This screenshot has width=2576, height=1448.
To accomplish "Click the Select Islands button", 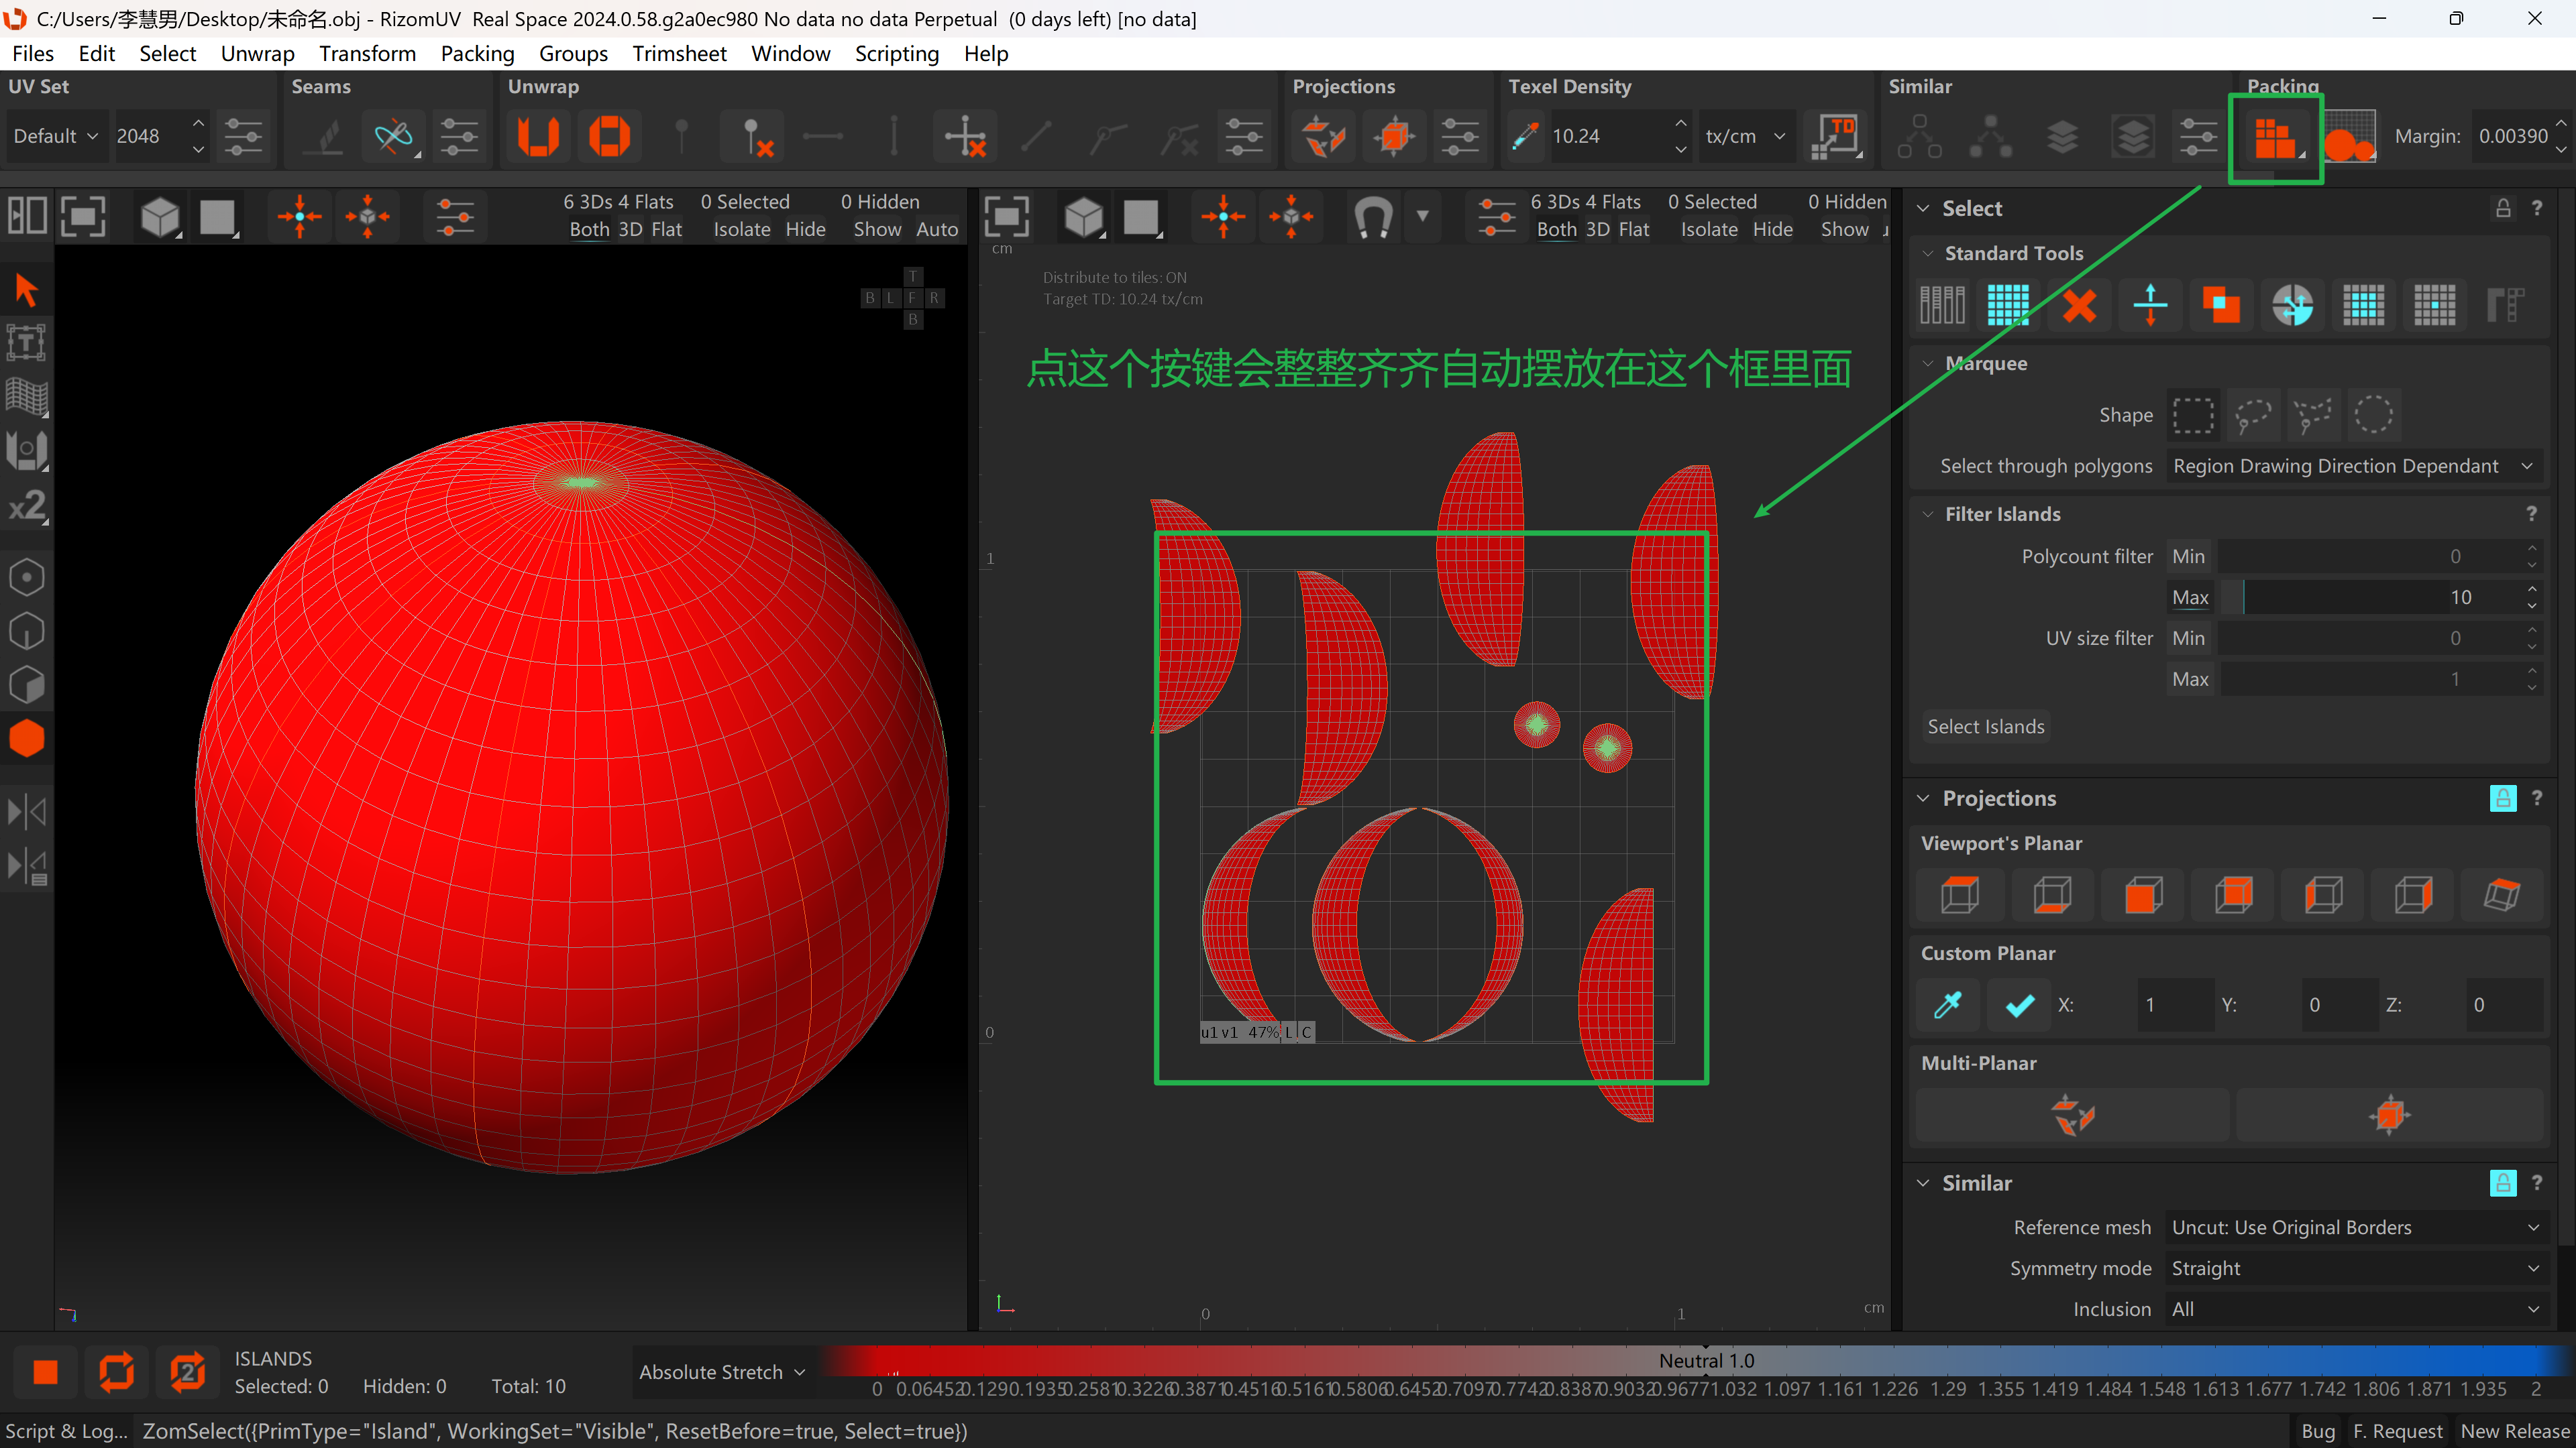I will pos(1985,727).
